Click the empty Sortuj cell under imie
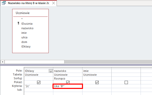 [97, 78]
